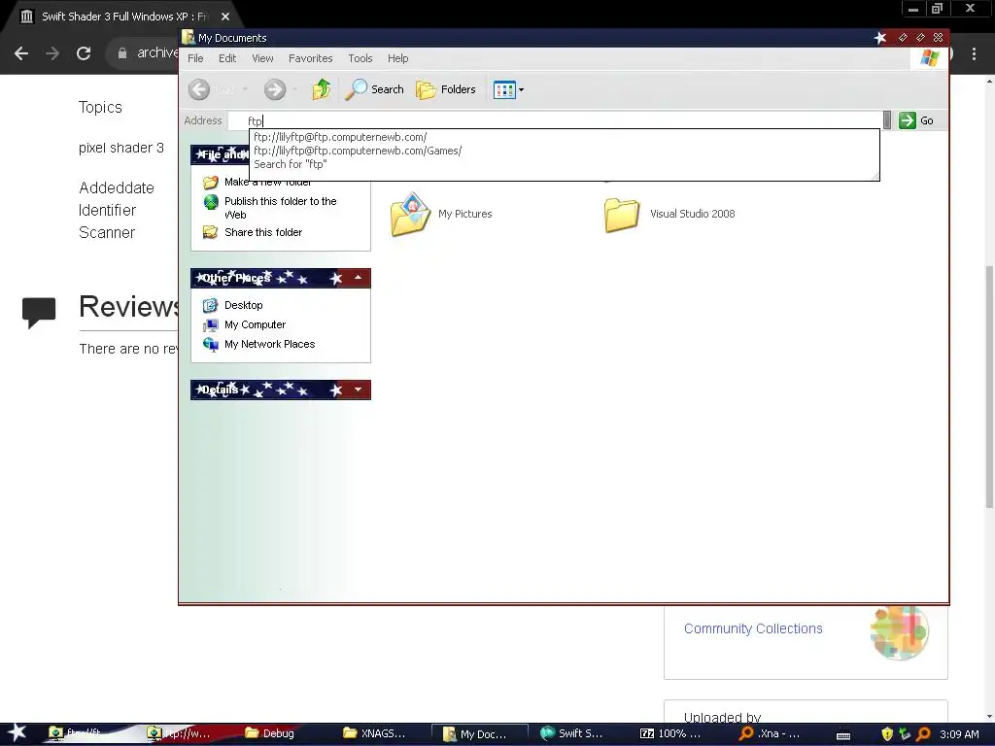Click the security shield tray icon
The width and height of the screenshot is (995, 746).
pyautogui.click(x=887, y=734)
